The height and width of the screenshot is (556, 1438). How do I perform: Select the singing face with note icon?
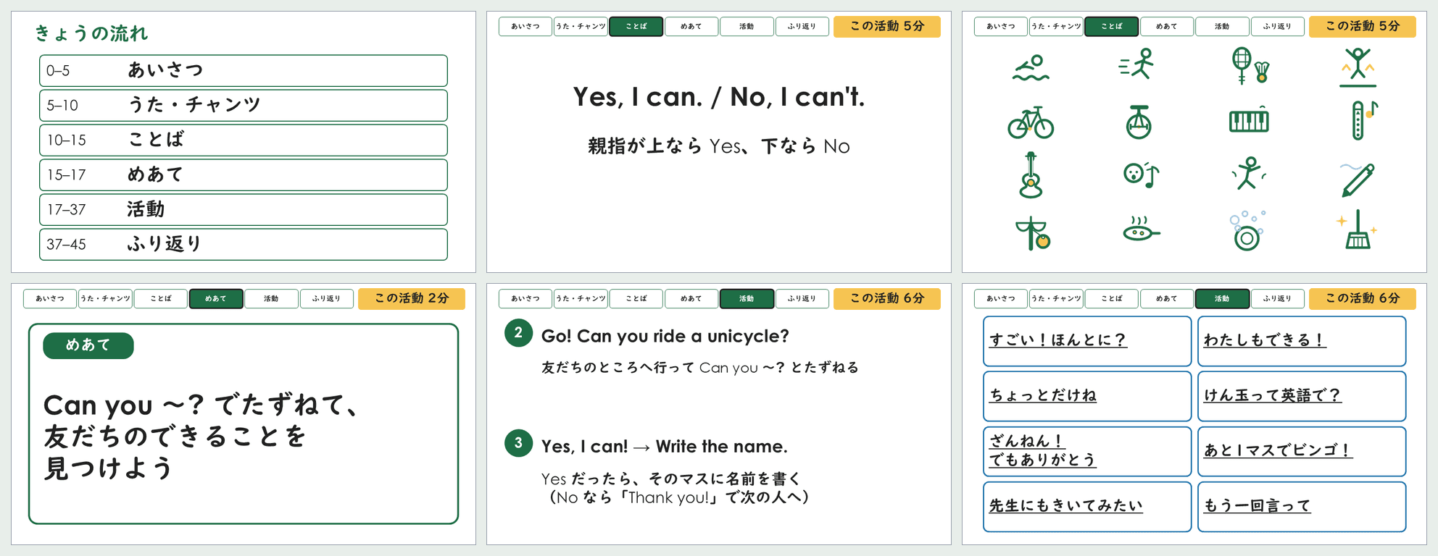(x=1140, y=175)
